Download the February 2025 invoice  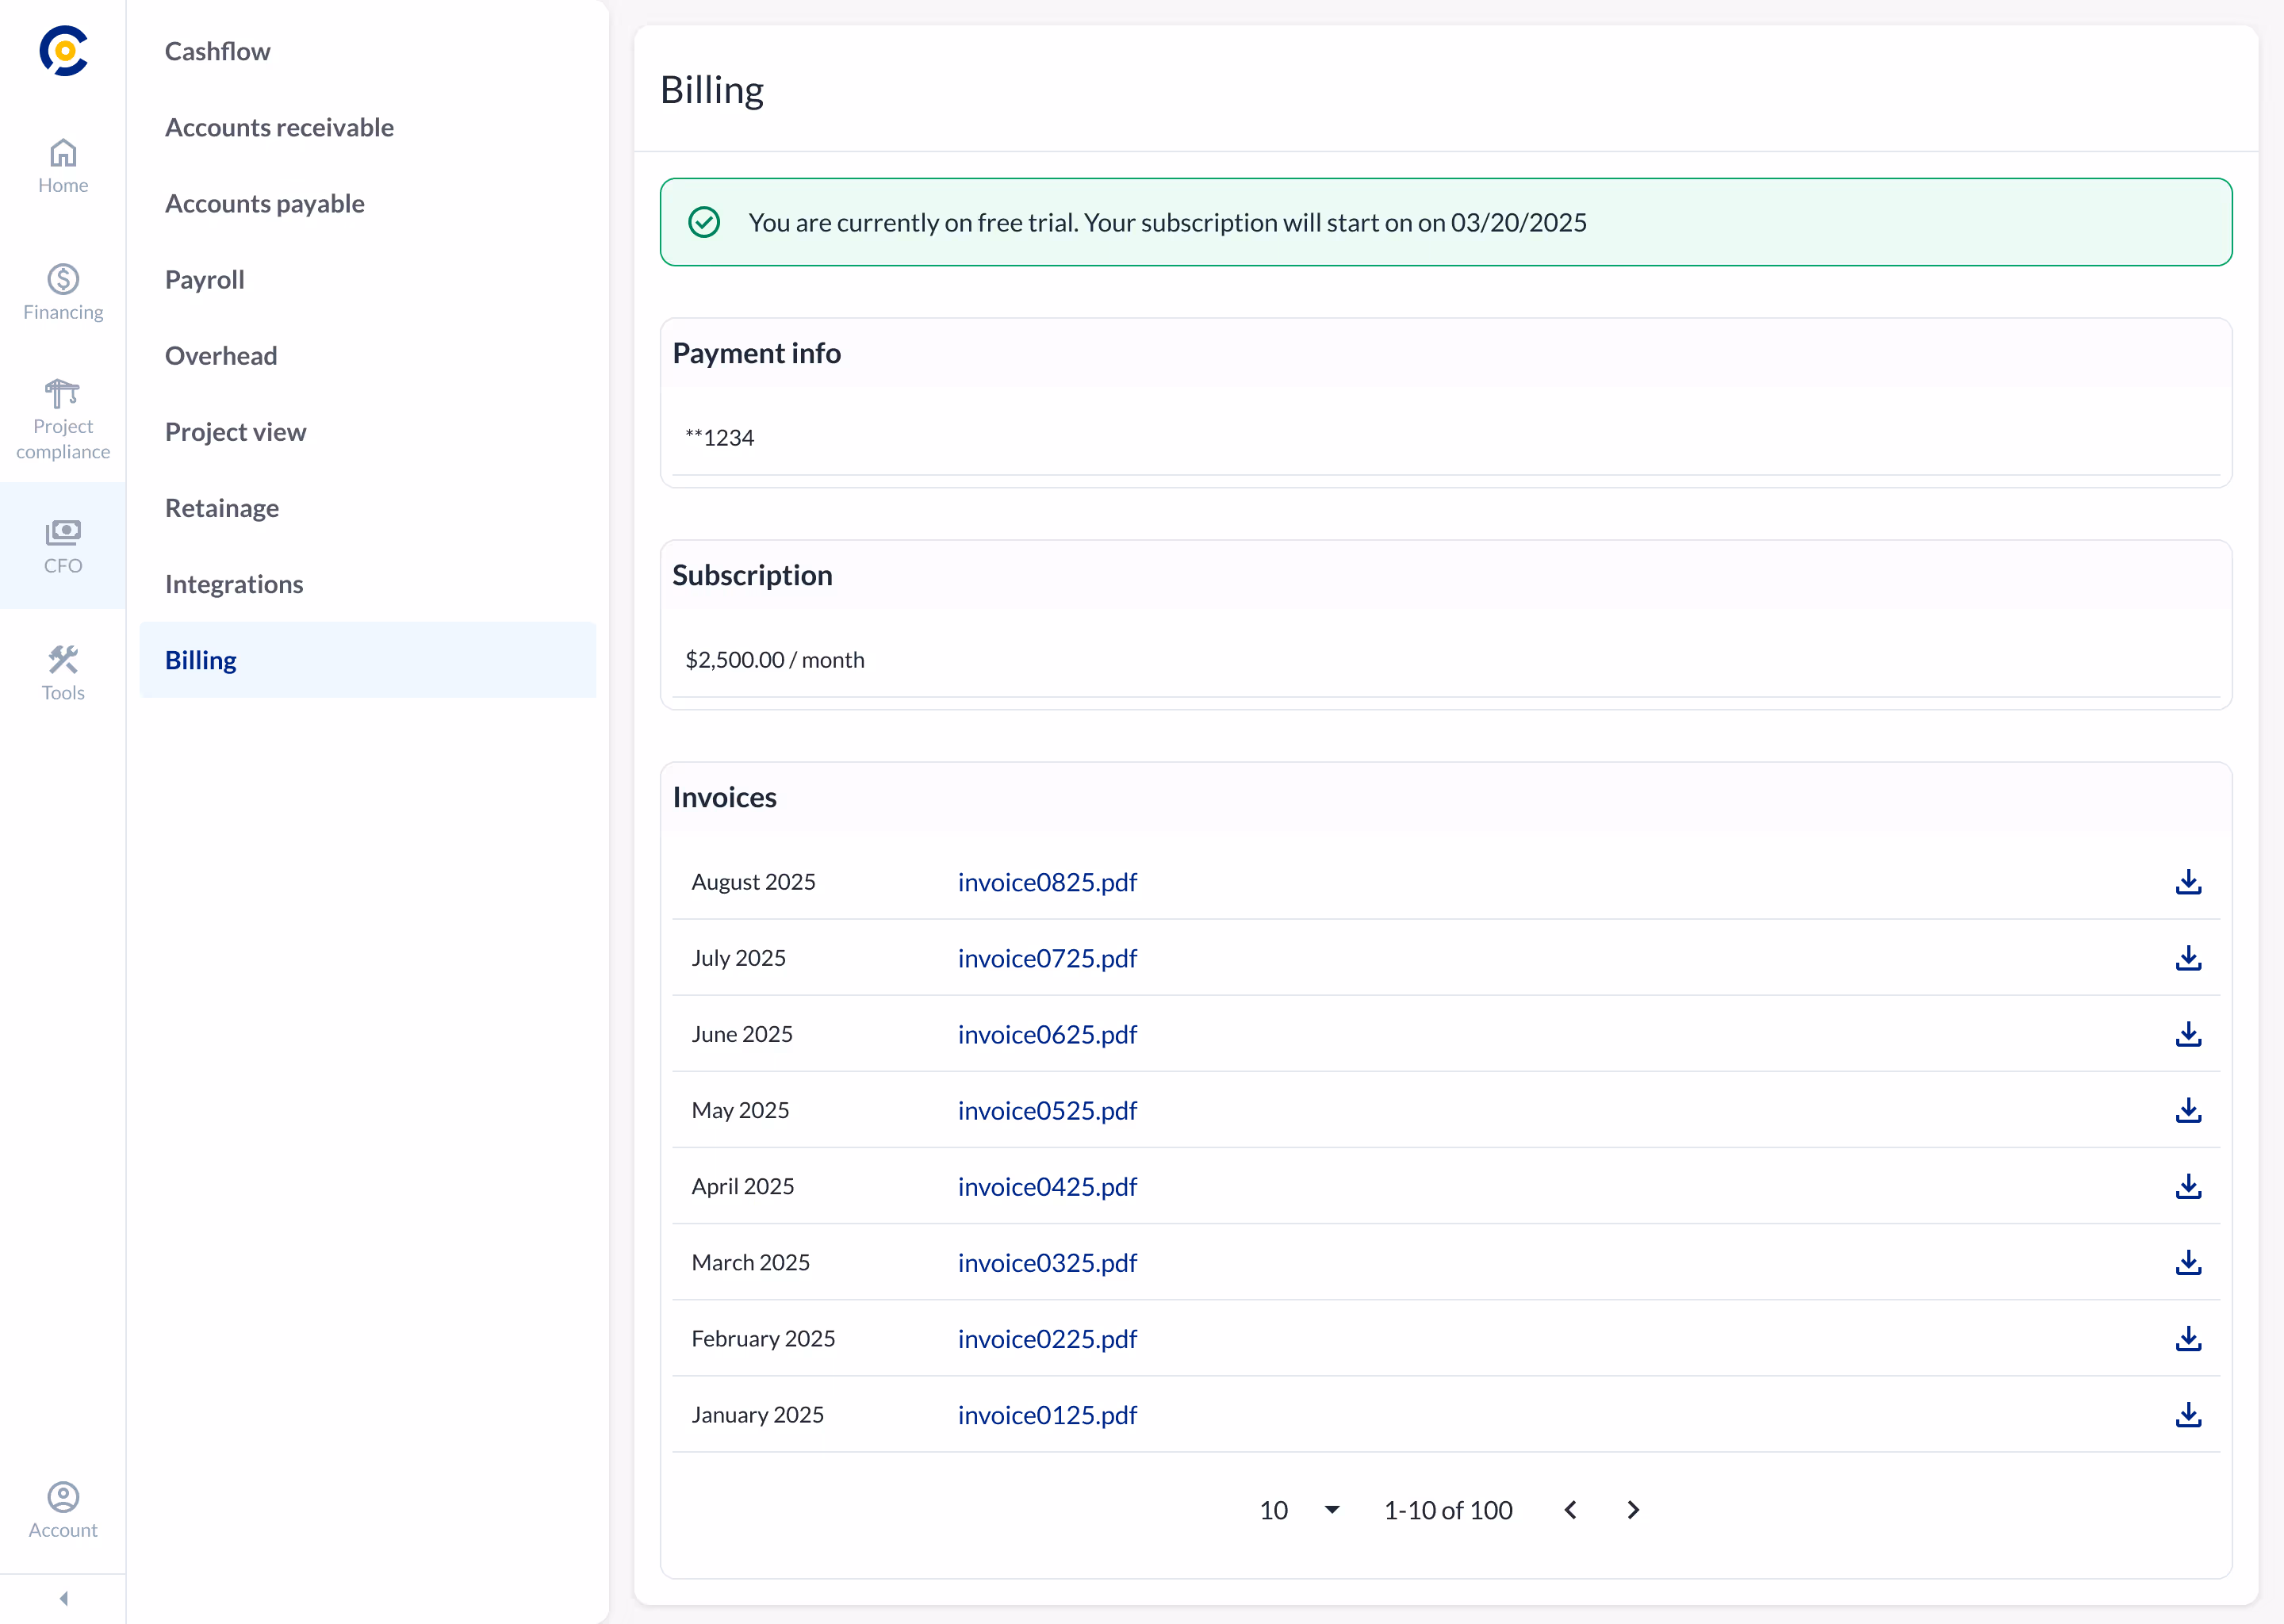click(2188, 1338)
